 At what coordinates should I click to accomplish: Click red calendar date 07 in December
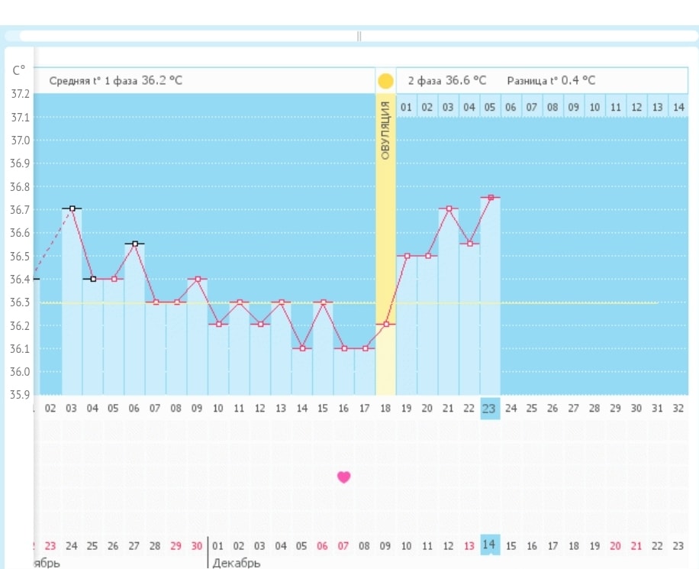343,546
